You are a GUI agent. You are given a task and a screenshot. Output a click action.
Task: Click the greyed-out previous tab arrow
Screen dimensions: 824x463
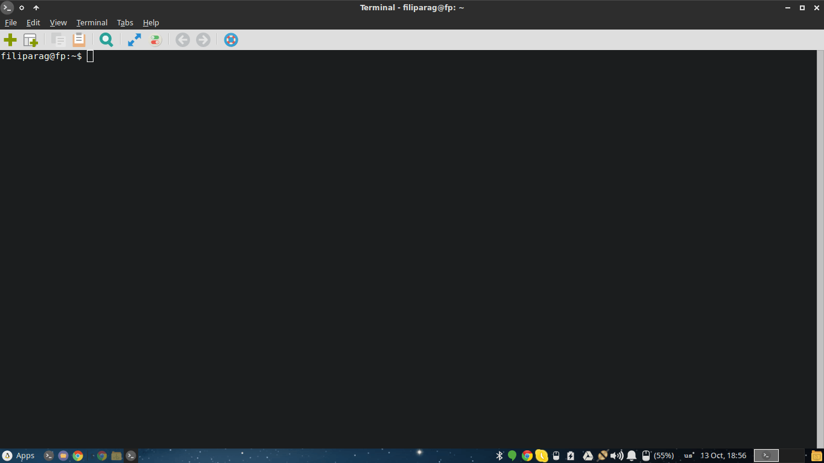pos(183,40)
